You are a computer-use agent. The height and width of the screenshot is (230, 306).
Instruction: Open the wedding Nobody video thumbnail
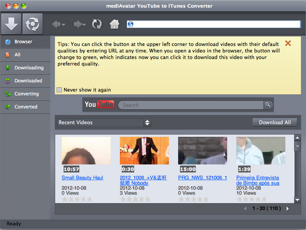pyautogui.click(x=144, y=150)
